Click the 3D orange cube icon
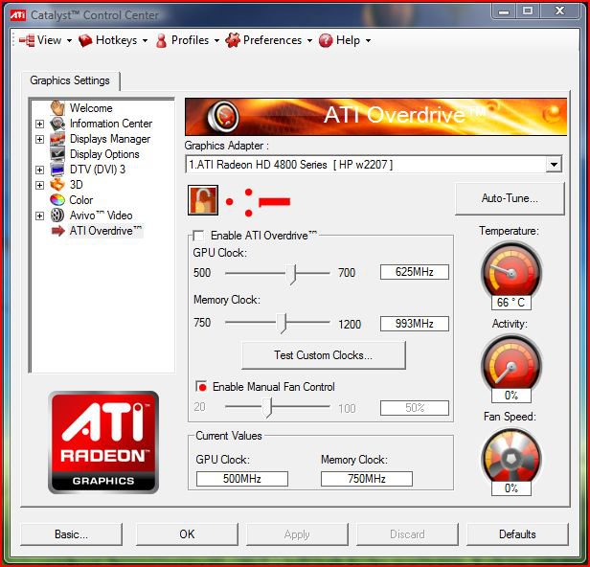This screenshot has width=590, height=567. tap(57, 185)
